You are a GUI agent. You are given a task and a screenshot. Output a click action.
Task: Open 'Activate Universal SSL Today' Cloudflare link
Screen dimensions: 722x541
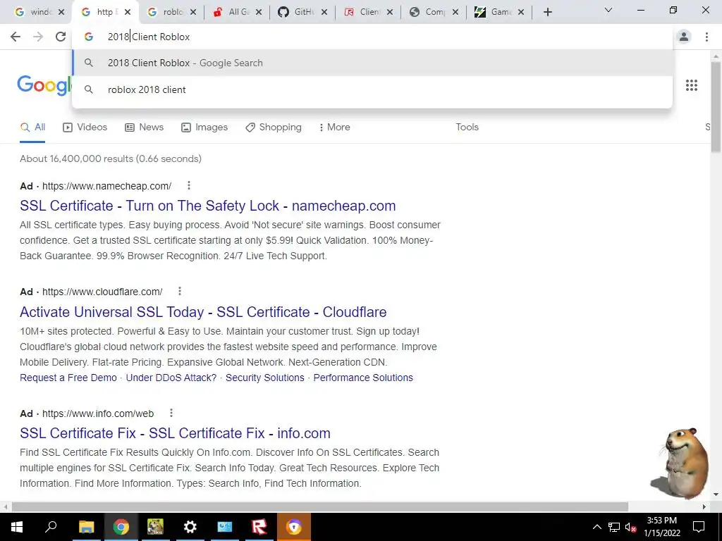coord(203,312)
